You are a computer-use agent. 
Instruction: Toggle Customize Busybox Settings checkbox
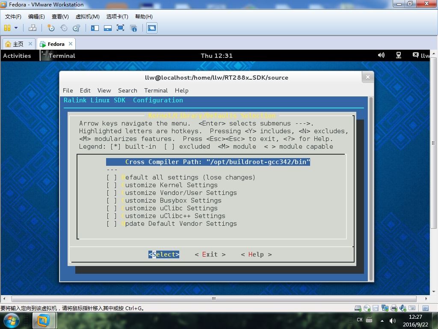pyautogui.click(x=112, y=200)
